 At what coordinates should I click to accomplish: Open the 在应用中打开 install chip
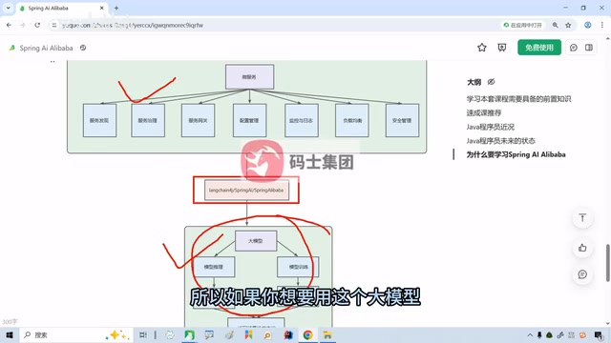522,25
